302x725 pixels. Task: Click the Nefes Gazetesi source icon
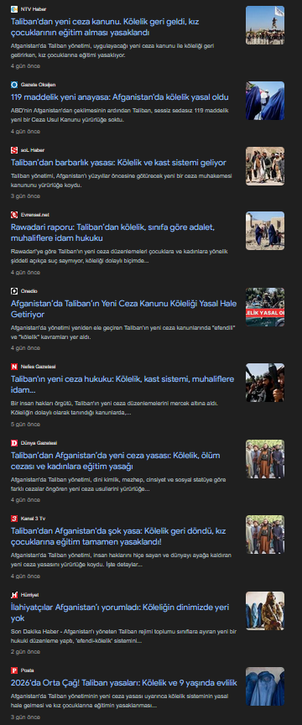point(14,367)
